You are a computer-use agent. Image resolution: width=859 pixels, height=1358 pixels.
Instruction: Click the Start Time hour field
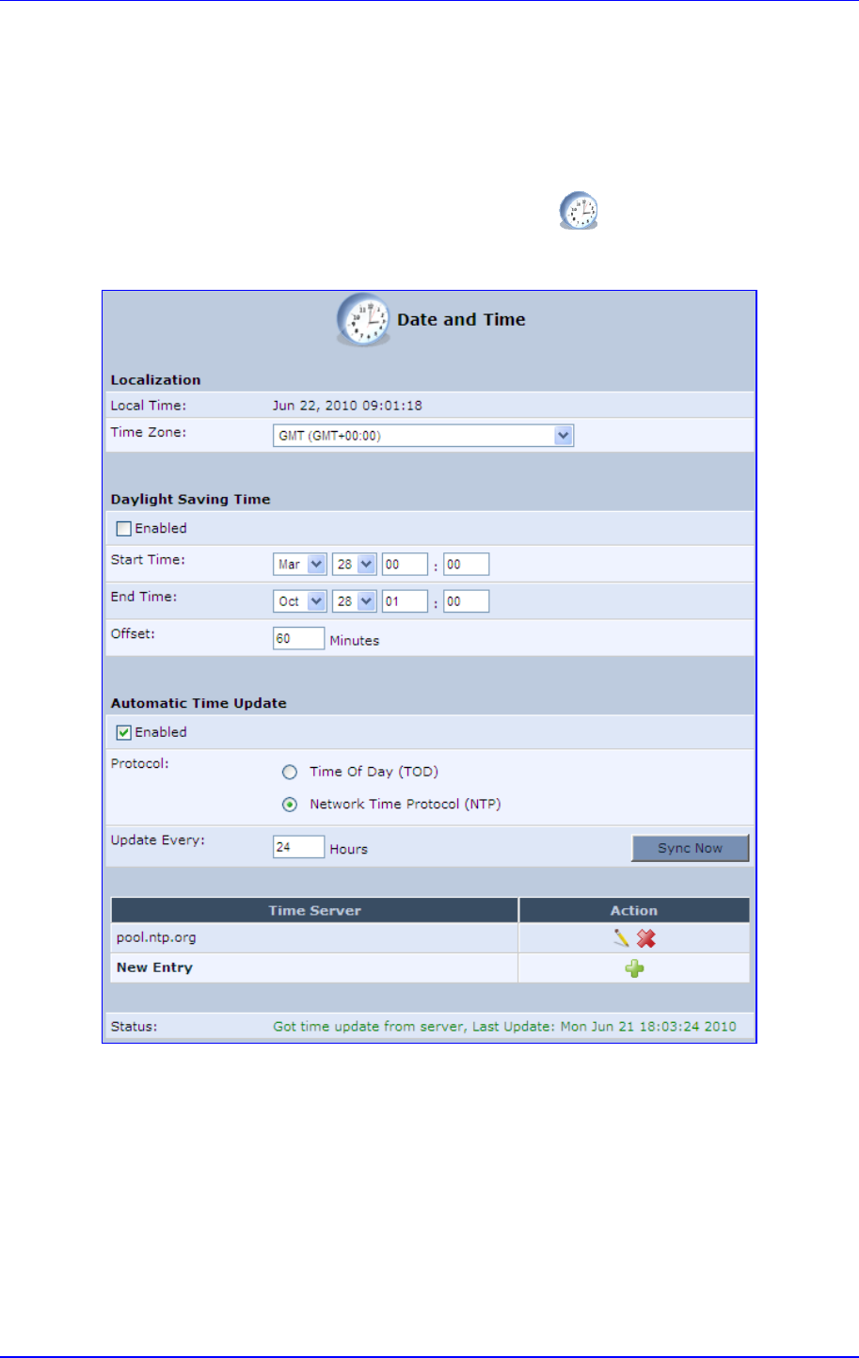pyautogui.click(x=406, y=565)
